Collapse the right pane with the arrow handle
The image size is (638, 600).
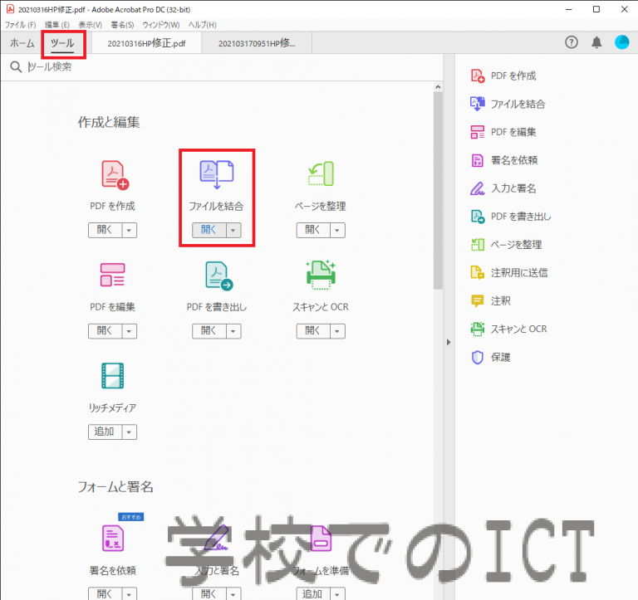[x=449, y=342]
